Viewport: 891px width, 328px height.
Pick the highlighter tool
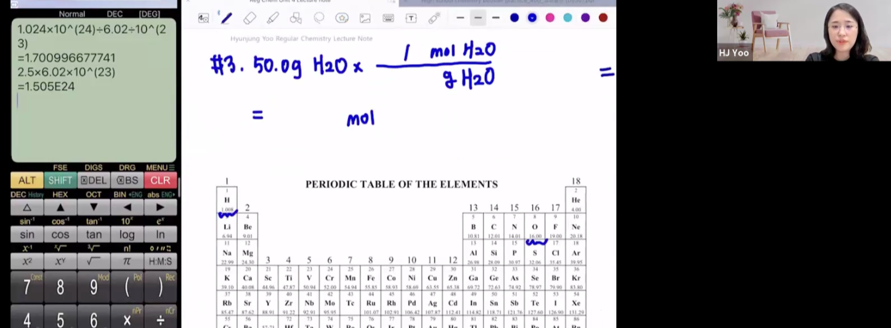[x=272, y=18]
